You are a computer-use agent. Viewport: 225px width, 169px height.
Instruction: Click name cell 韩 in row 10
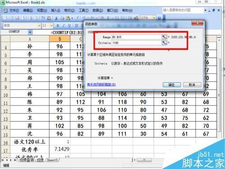click(30, 94)
